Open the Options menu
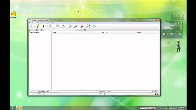 point(49,23)
